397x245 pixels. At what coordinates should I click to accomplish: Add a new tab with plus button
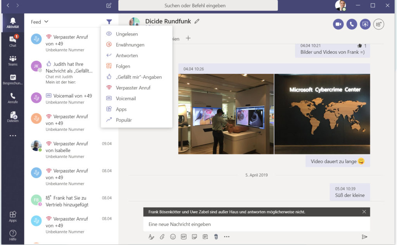pos(188,38)
